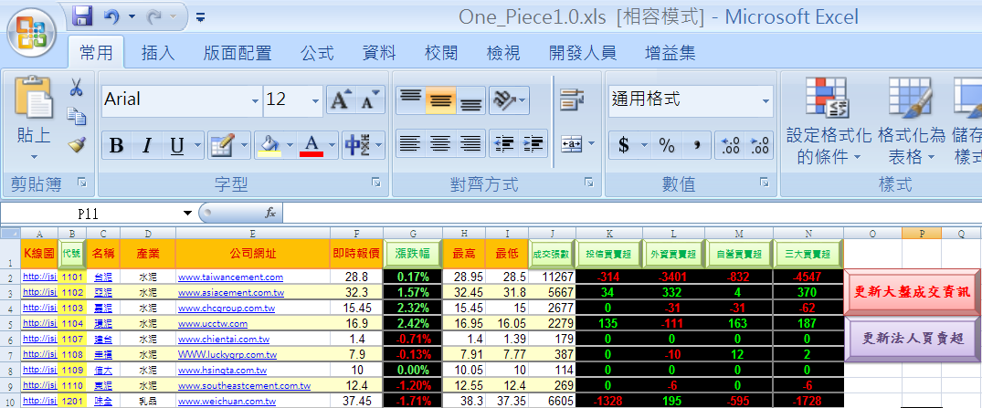Toggle italic formatting

pyautogui.click(x=146, y=146)
